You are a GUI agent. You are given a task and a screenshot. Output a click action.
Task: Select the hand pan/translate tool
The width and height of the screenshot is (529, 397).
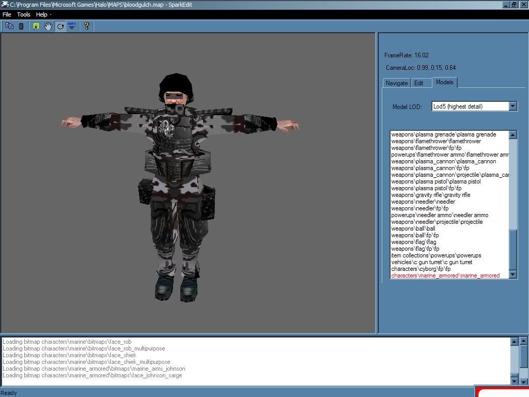click(x=48, y=26)
